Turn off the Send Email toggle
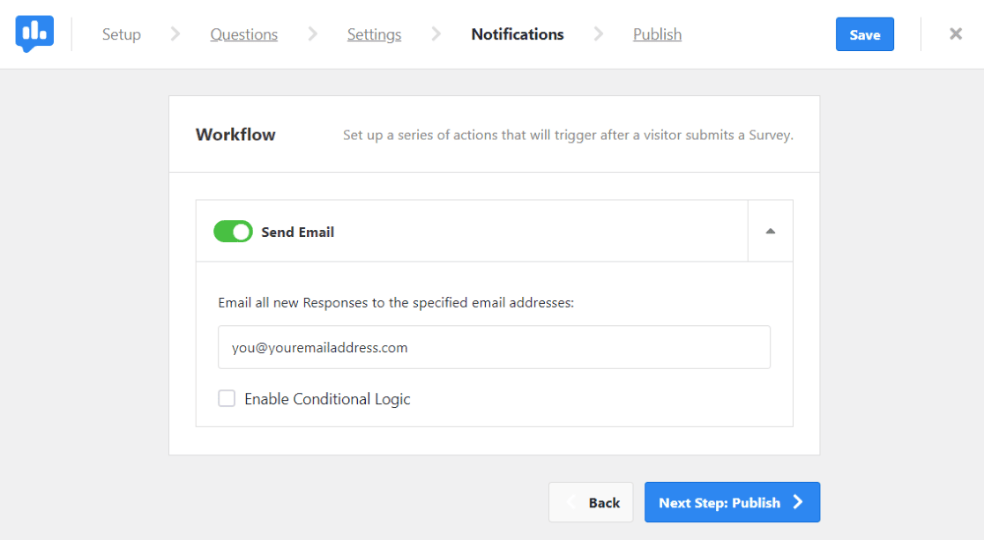Image resolution: width=984 pixels, height=540 pixels. (233, 231)
